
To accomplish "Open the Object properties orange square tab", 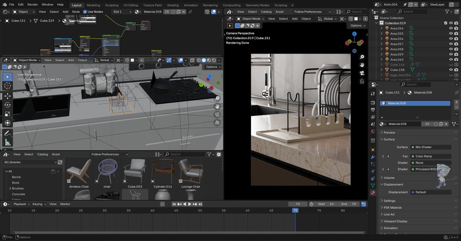I will pos(373,150).
